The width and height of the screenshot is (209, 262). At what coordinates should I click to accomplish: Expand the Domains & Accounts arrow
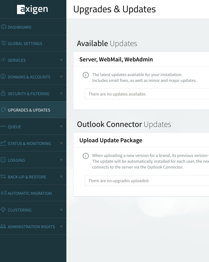[x=61, y=77]
